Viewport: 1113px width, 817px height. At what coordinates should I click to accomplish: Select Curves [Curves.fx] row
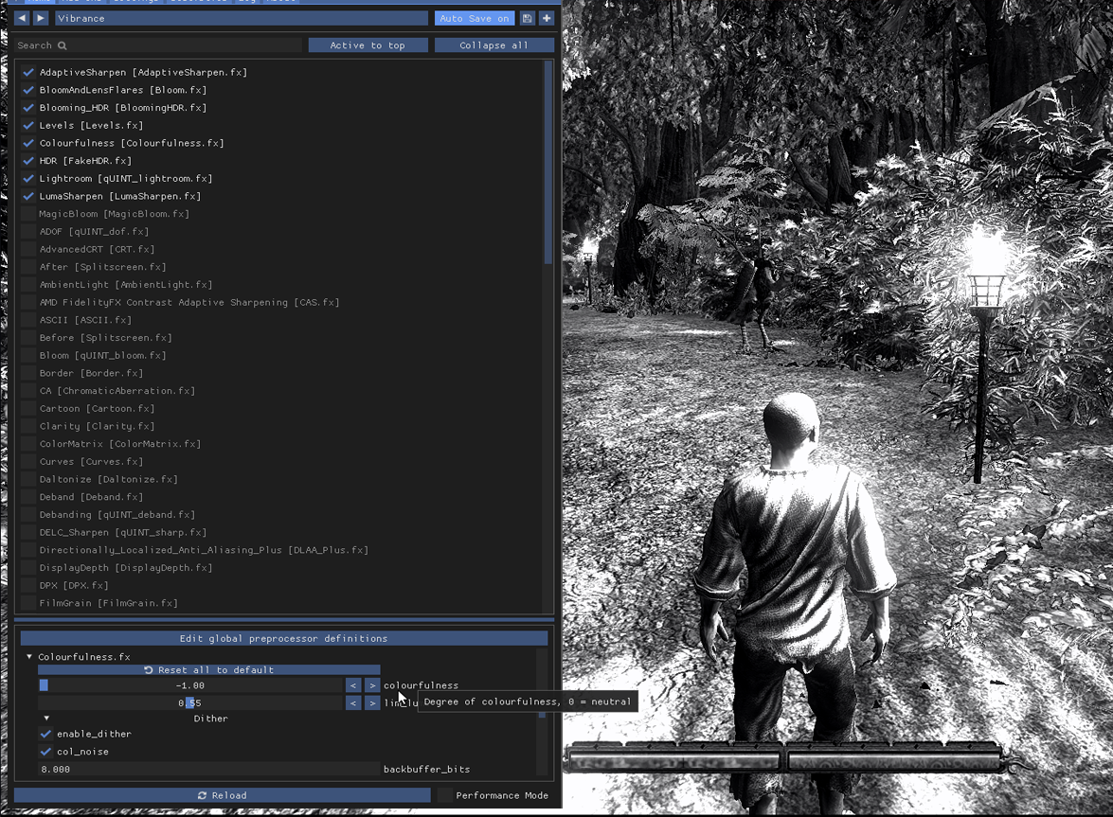pos(91,462)
